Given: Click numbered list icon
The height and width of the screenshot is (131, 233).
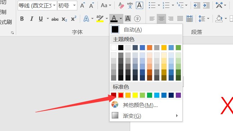Looking at the screenshot, I should point(166,5).
